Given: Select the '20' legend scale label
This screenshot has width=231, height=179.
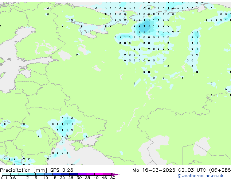Looking at the screenshot, I should [x=62, y=178].
